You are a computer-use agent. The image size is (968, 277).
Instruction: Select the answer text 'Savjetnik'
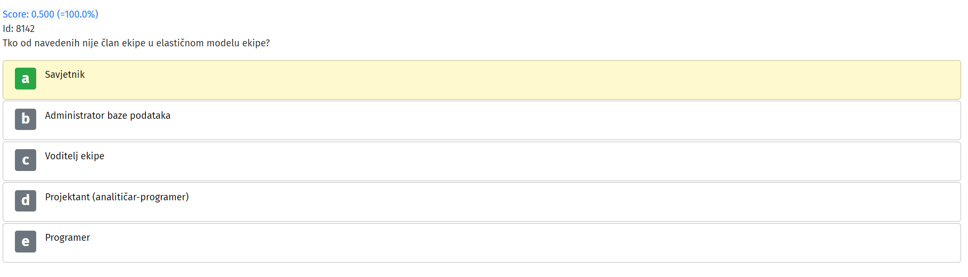65,75
